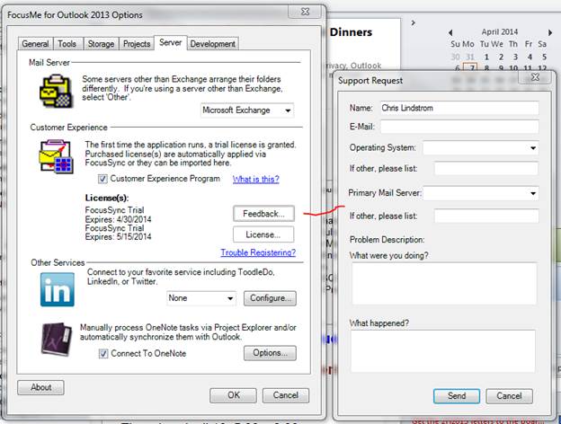Click the Name input field
This screenshot has height=424, width=561.
(459, 108)
